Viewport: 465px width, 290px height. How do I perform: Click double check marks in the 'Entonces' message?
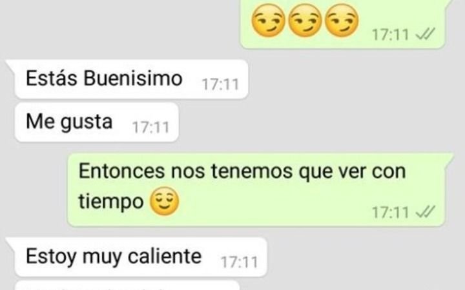point(425,211)
